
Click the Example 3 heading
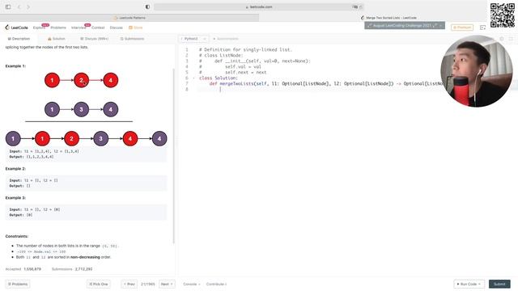click(x=15, y=197)
